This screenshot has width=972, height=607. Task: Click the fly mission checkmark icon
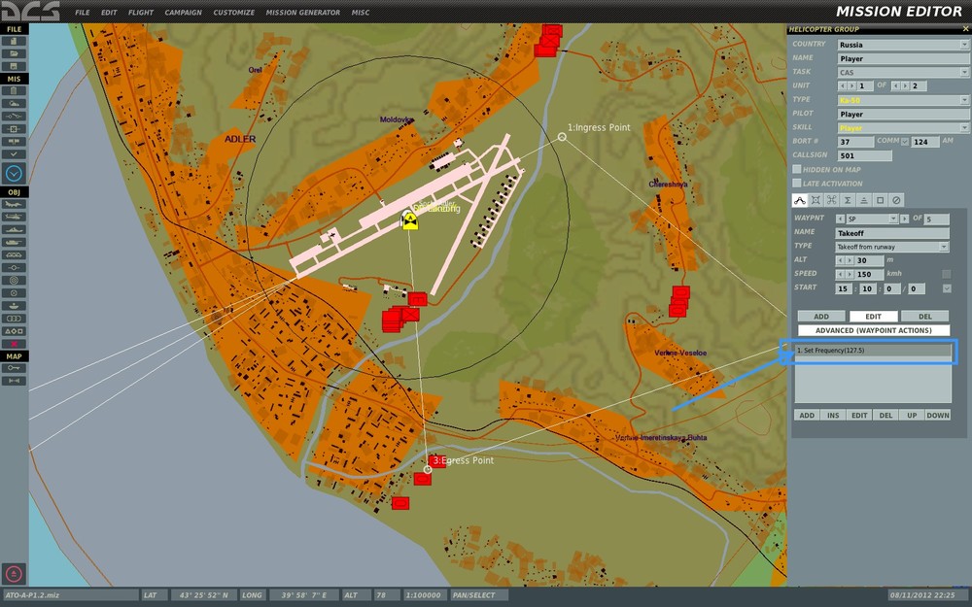click(14, 153)
